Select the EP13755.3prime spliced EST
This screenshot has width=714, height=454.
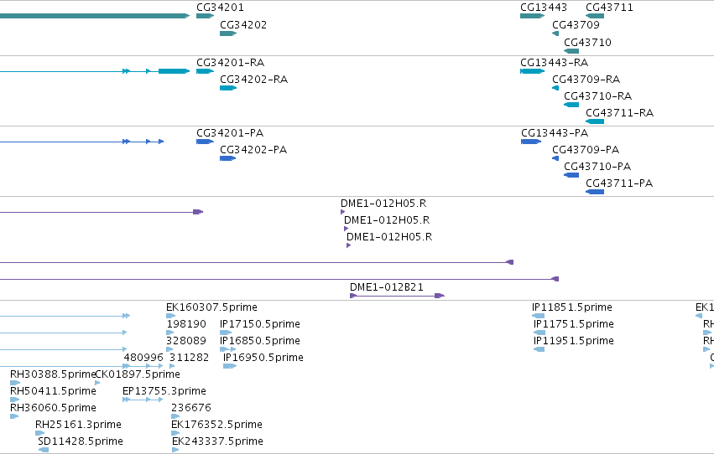143,400
